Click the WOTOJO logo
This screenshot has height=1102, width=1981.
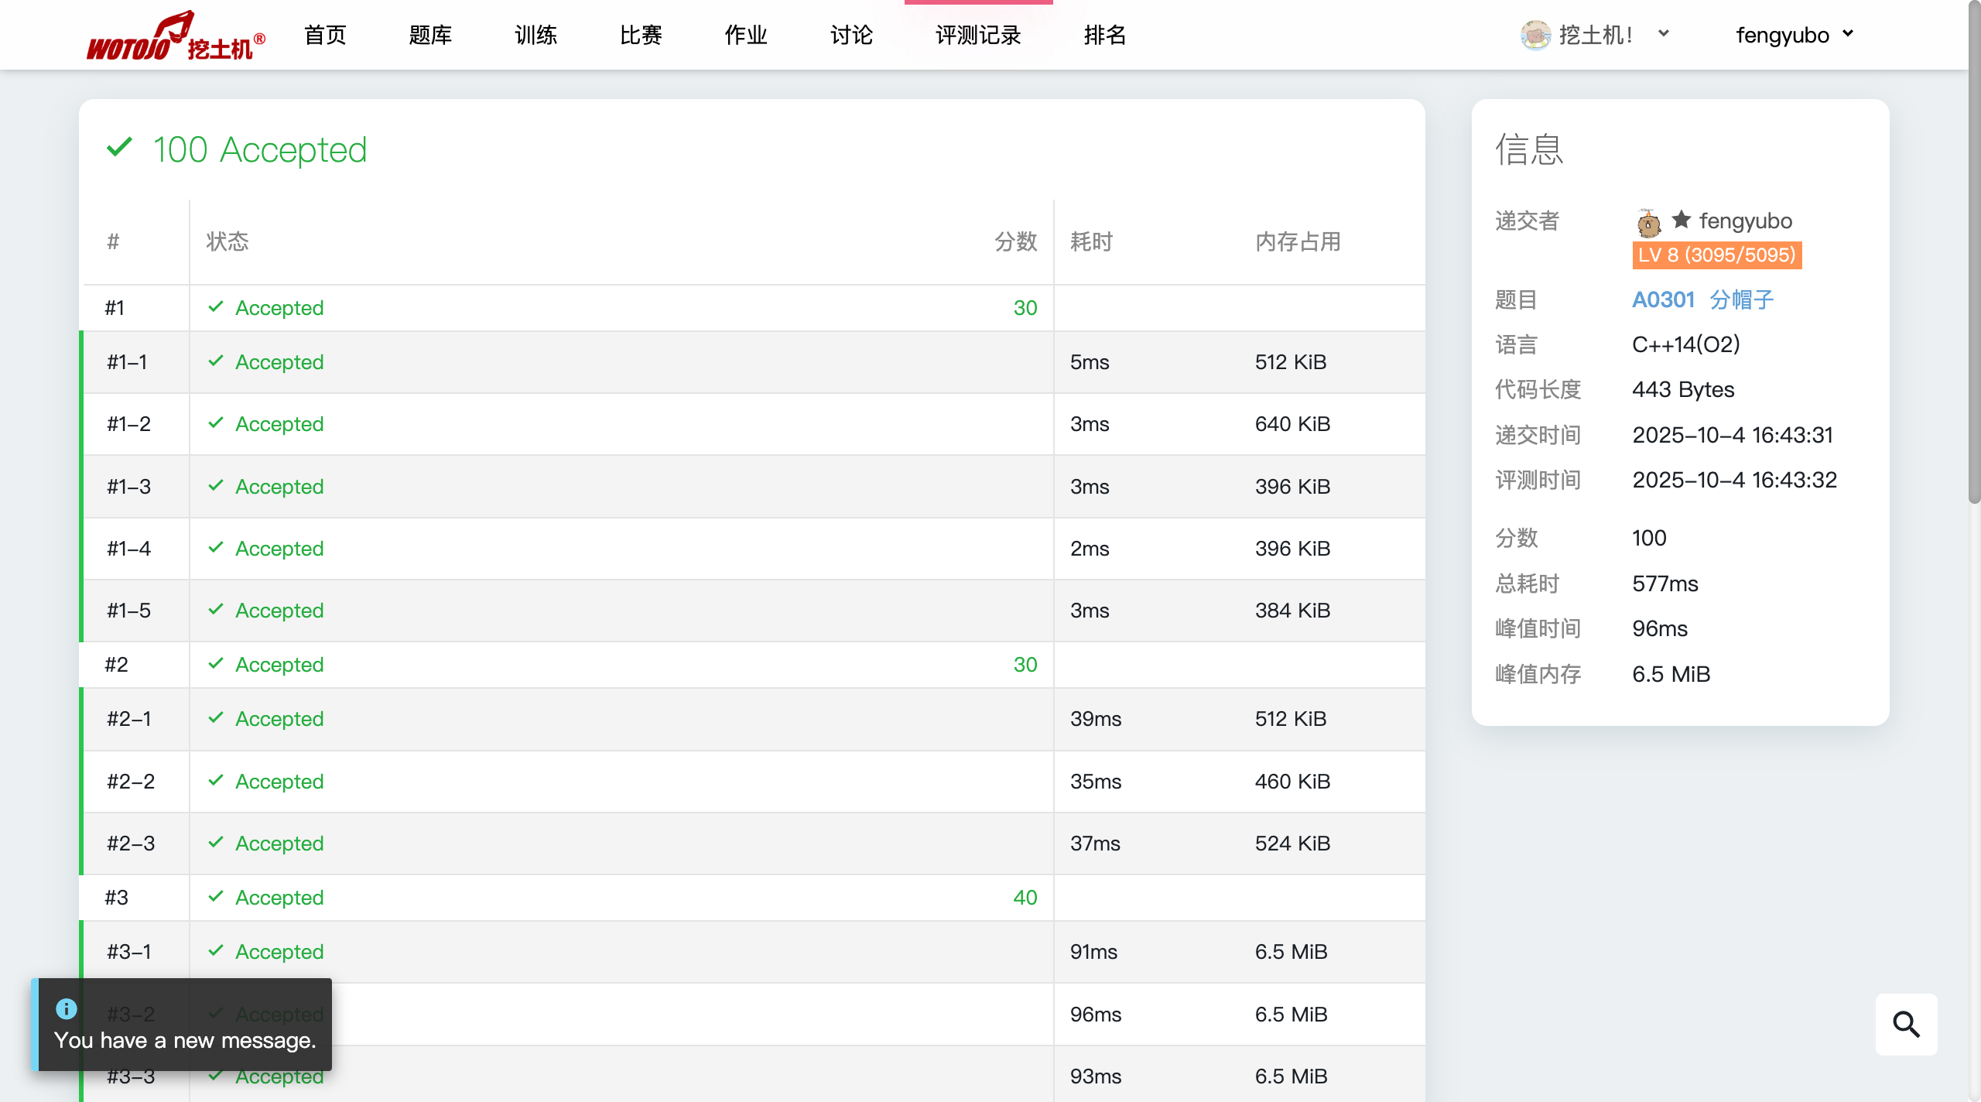[x=176, y=36]
